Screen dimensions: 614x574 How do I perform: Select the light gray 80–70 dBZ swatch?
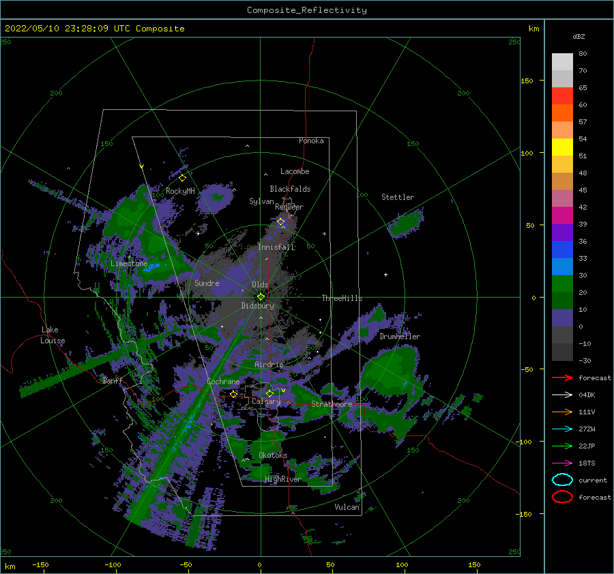pyautogui.click(x=562, y=62)
